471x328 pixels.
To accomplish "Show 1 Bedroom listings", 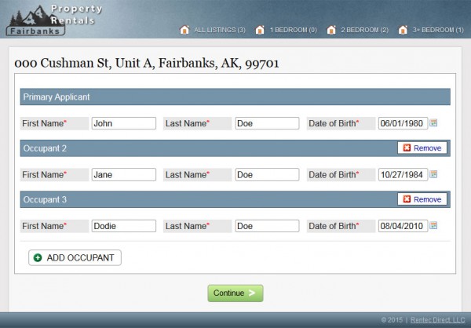I will coord(293,30).
